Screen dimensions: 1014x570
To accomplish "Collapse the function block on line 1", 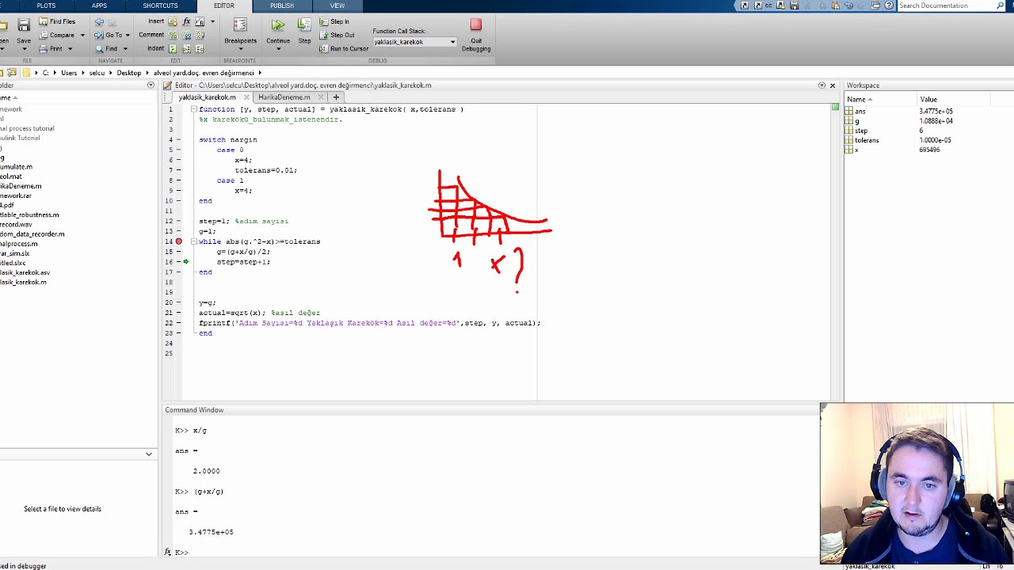I will click(x=194, y=109).
